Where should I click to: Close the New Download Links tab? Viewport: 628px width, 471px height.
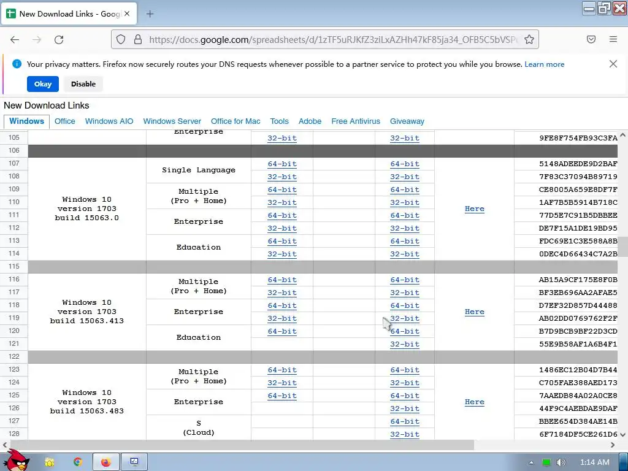click(x=127, y=13)
